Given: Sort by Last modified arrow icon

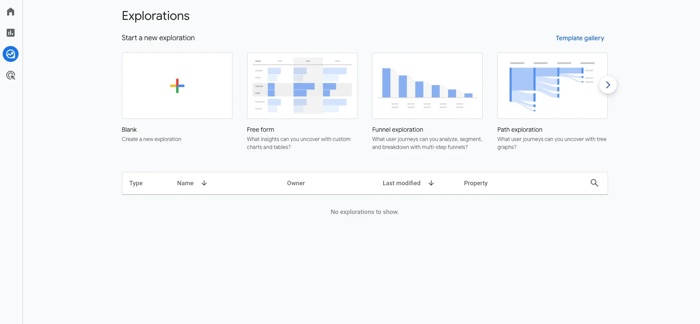Looking at the screenshot, I should (431, 183).
